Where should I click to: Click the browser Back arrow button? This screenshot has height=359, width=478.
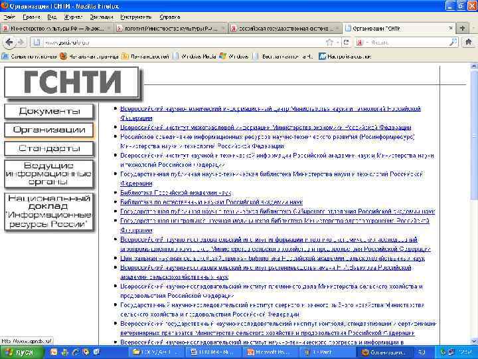click(x=9, y=43)
